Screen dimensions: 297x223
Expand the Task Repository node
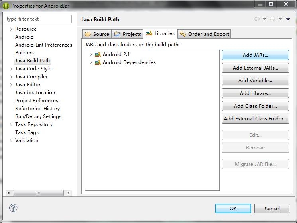pyautogui.click(x=11, y=125)
